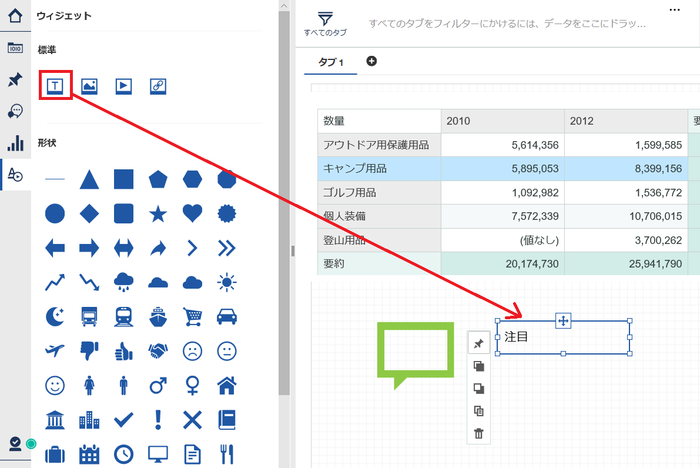The height and width of the screenshot is (468, 700).
Task: Click the user profile icon at bottom
Action: (x=15, y=443)
